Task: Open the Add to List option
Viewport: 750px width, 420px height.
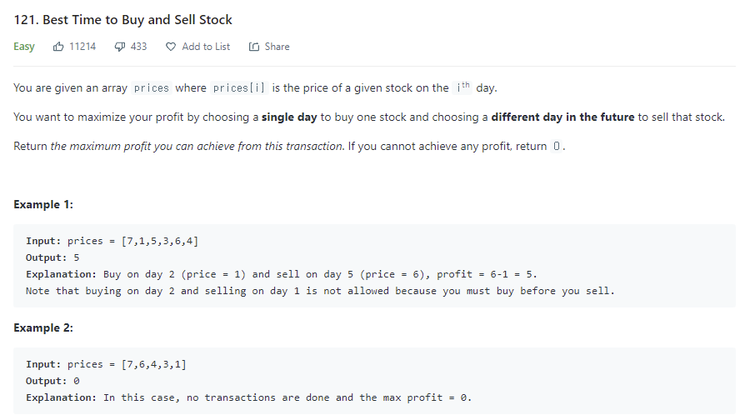Action: [206, 47]
